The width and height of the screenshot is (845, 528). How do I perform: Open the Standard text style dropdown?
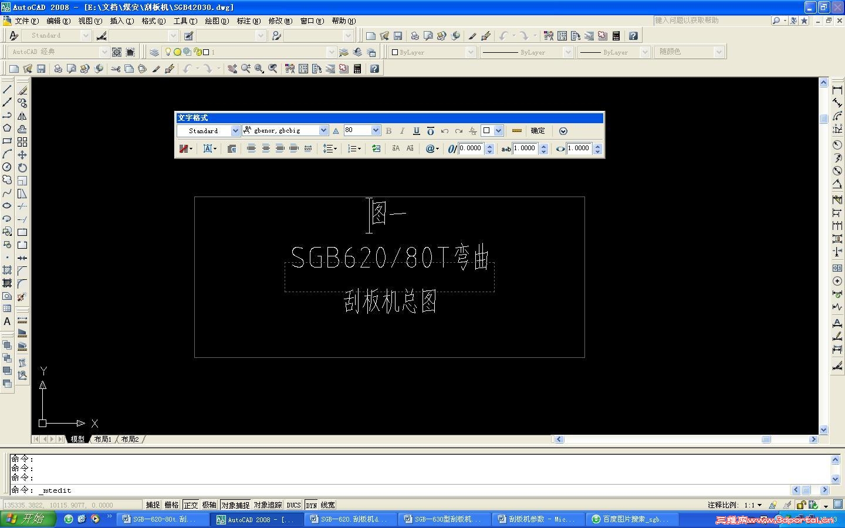pyautogui.click(x=236, y=131)
